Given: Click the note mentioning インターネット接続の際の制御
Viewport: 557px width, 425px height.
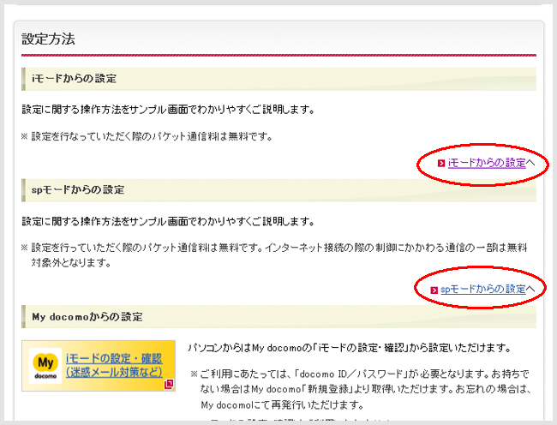Looking at the screenshot, I should tap(274, 255).
